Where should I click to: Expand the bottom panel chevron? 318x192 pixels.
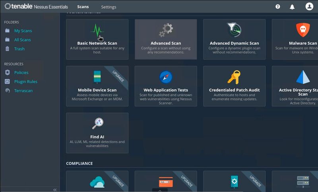coord(160,190)
